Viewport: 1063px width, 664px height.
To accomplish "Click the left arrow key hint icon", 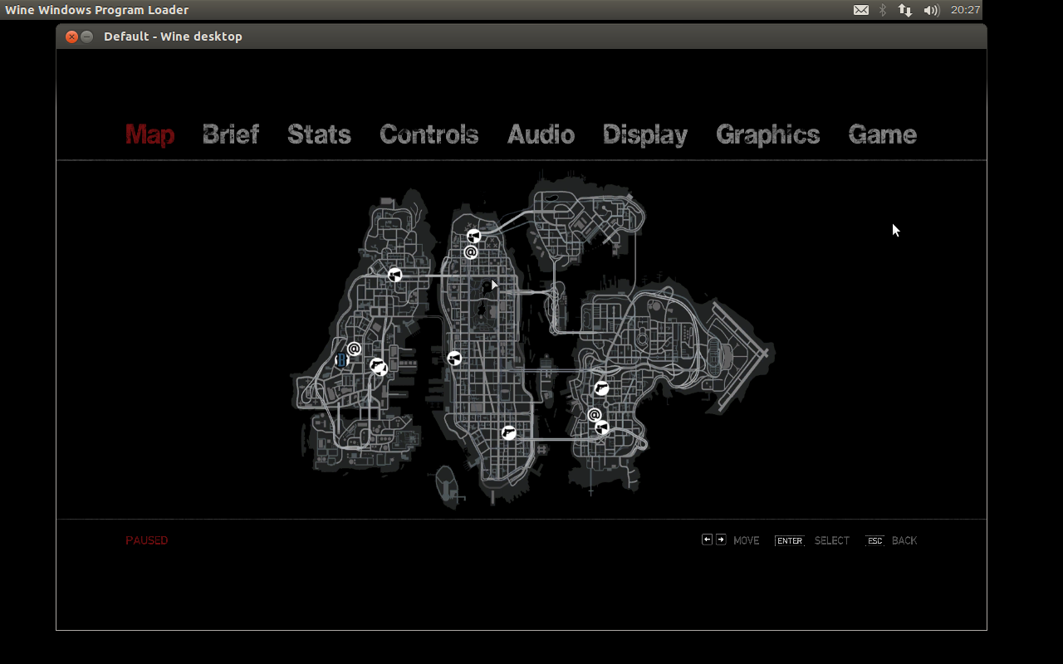I will tap(708, 539).
